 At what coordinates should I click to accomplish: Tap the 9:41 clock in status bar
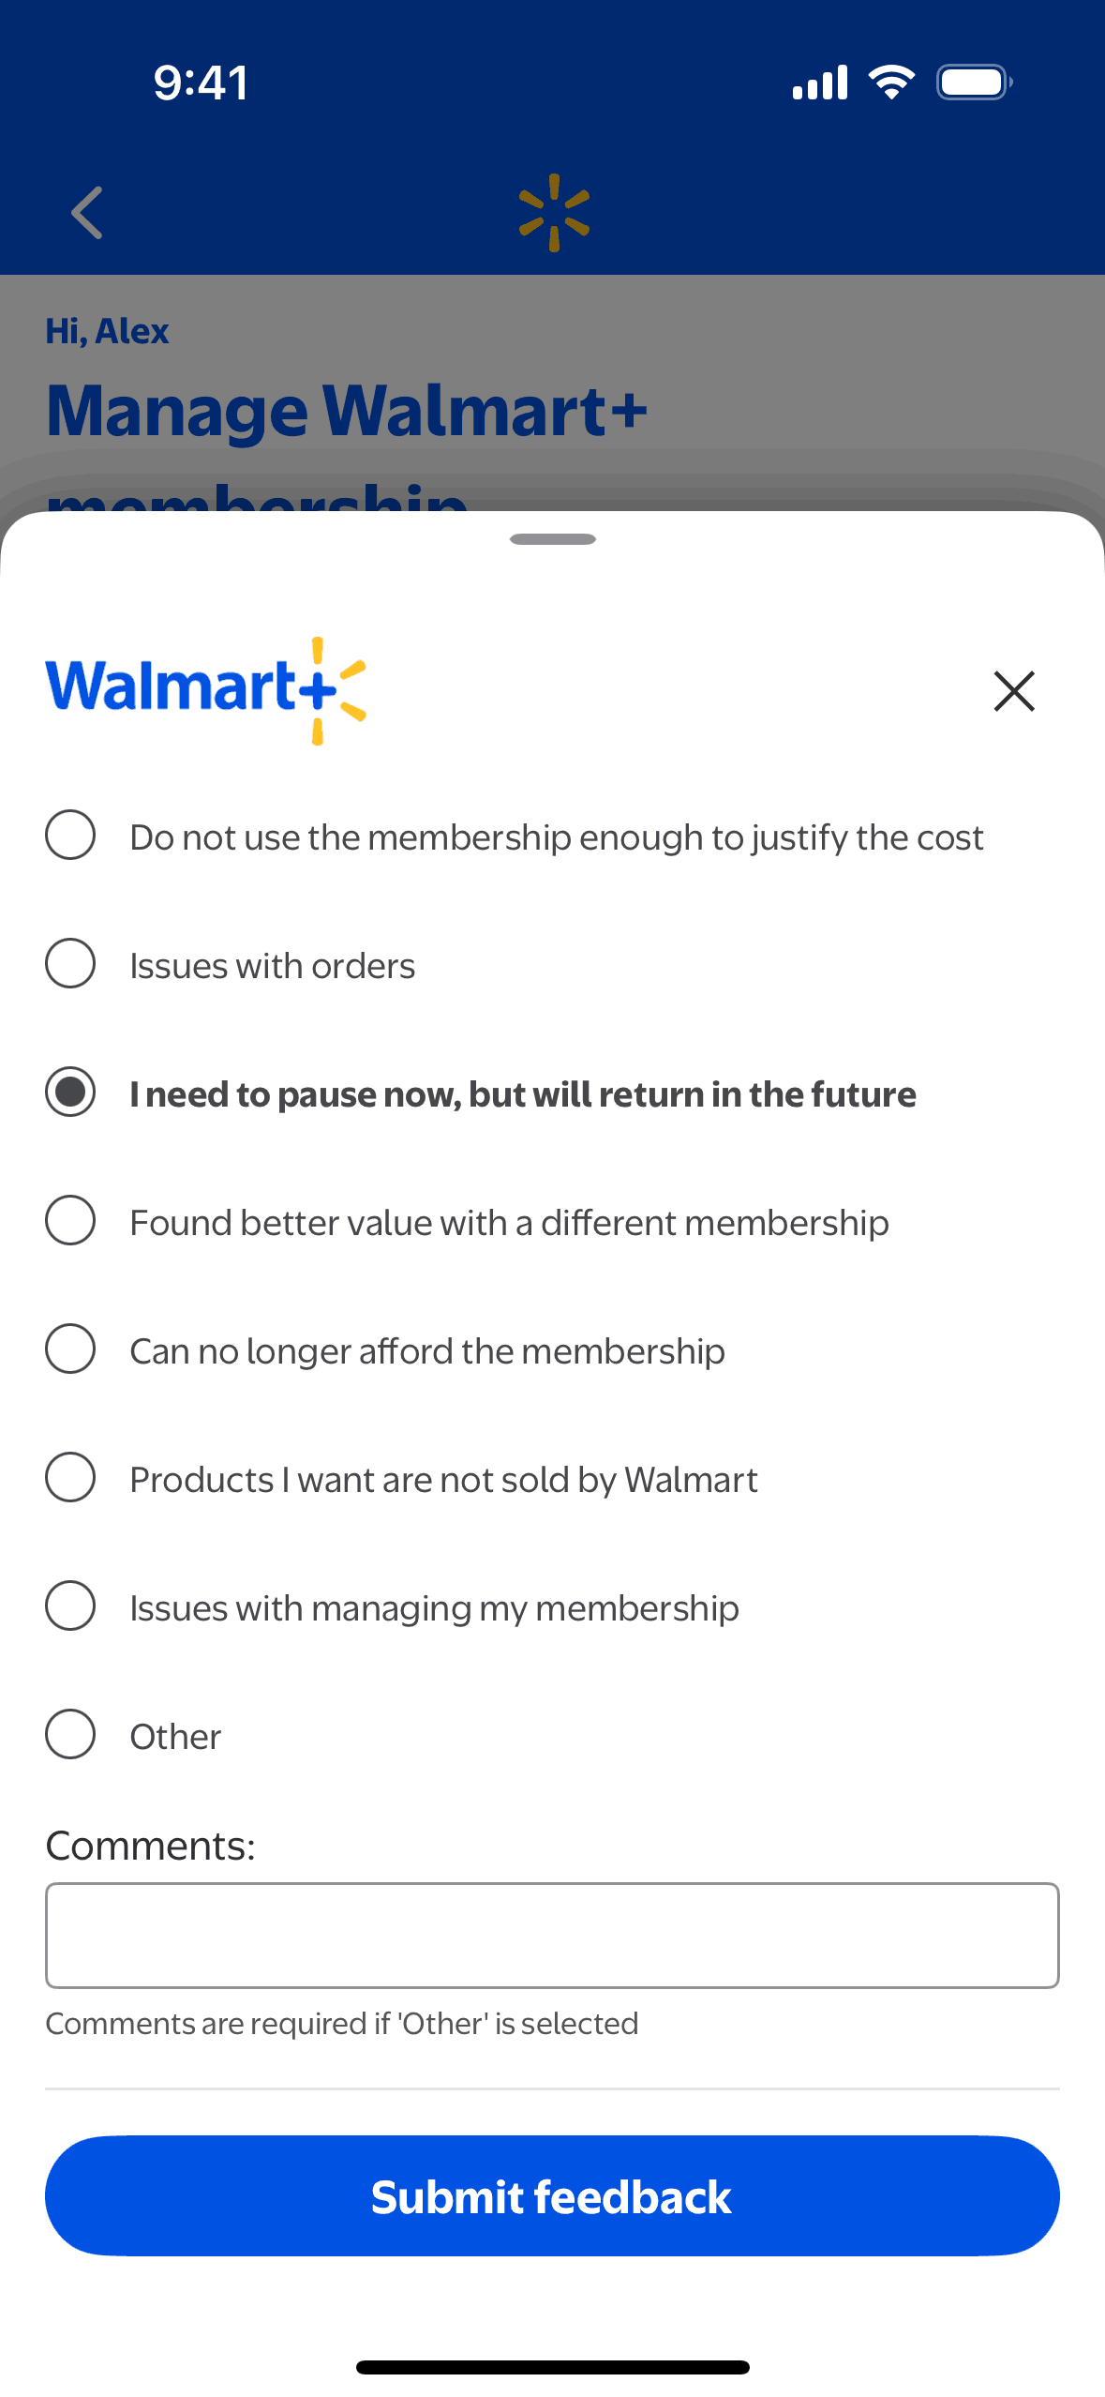pyautogui.click(x=201, y=83)
